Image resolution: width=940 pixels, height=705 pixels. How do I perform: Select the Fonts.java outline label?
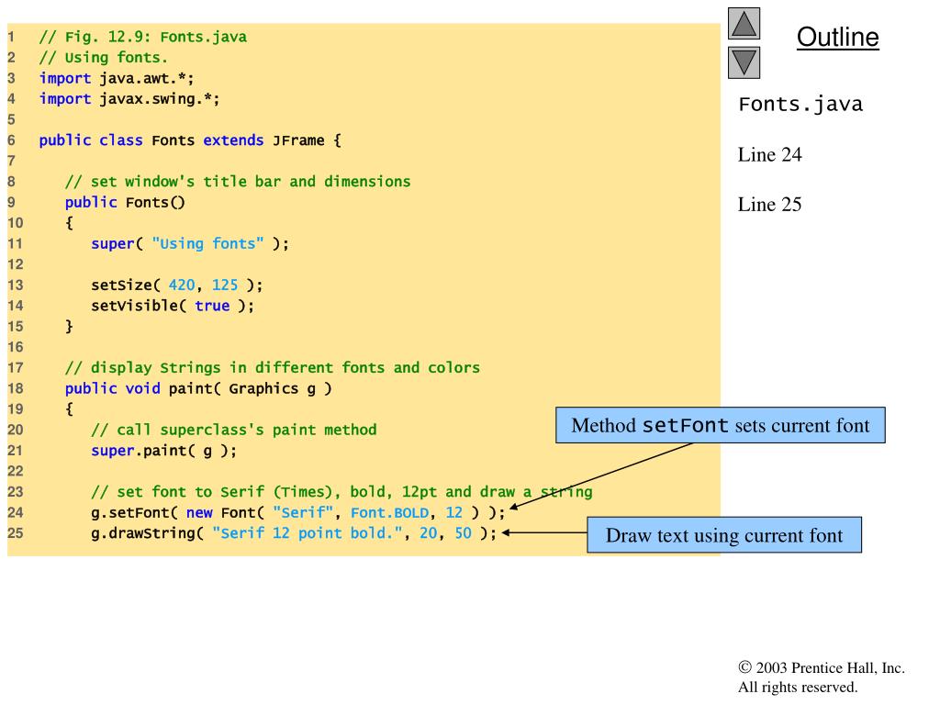point(800,105)
